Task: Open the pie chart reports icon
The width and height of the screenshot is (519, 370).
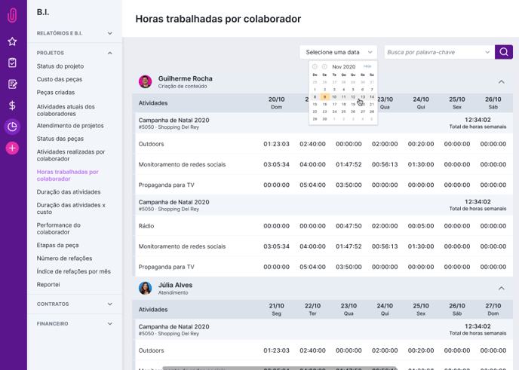Action: pyautogui.click(x=12, y=127)
